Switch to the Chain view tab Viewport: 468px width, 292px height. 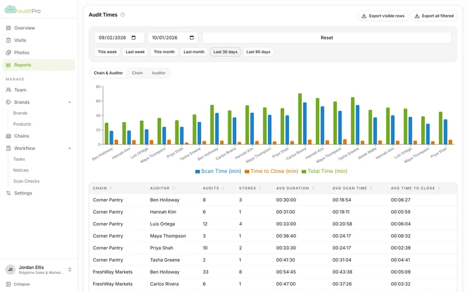tap(137, 73)
